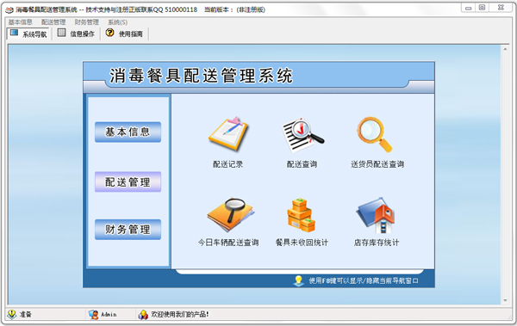Open the 系统(S) menu
Screen dimensions: 517x326
(118, 22)
